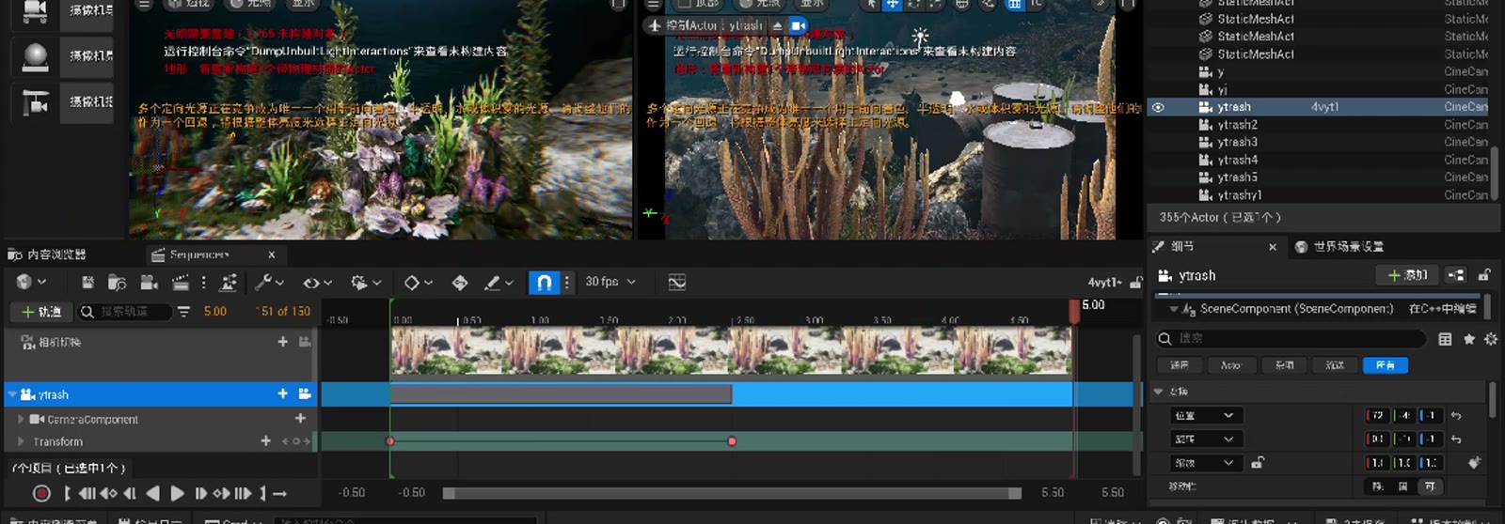Jump to the end of the sequence
The image size is (1505, 524).
pos(263,493)
